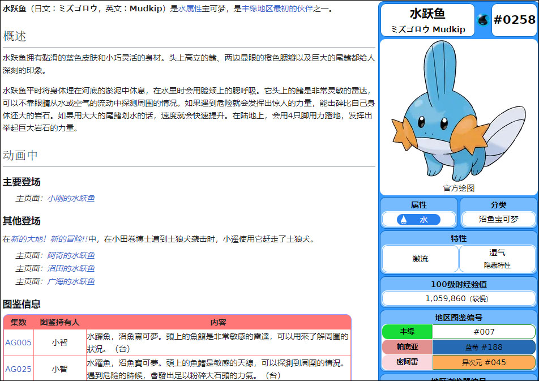
Task: Open the Mudkip official artwork image
Action: click(459, 111)
